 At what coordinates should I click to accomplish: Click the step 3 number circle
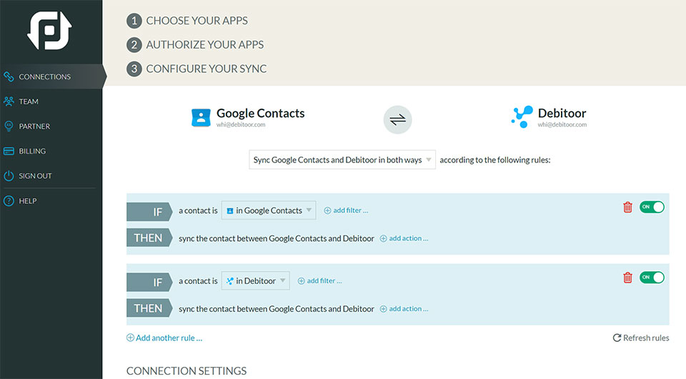(x=134, y=69)
